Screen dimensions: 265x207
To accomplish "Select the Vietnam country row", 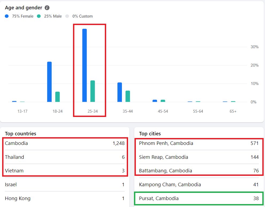I will coord(65,171).
